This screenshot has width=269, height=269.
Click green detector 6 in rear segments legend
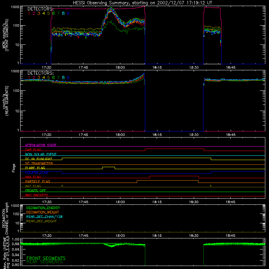pyautogui.click(x=53, y=78)
